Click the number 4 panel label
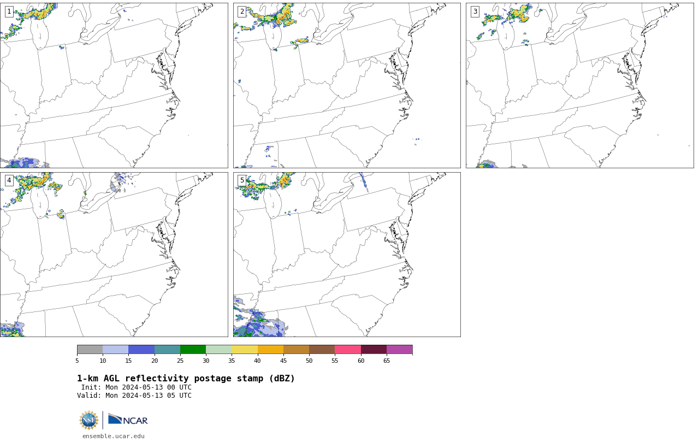 9,180
